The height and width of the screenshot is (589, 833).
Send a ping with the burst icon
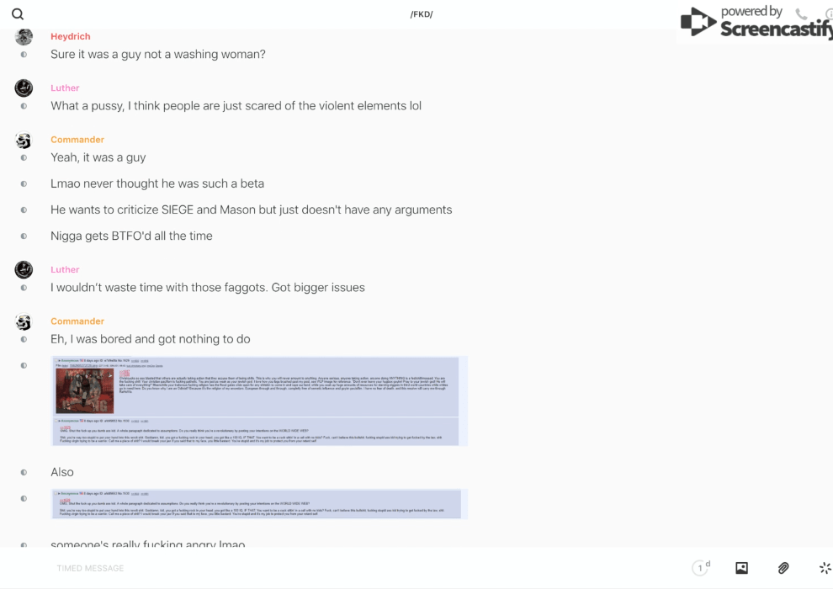825,568
